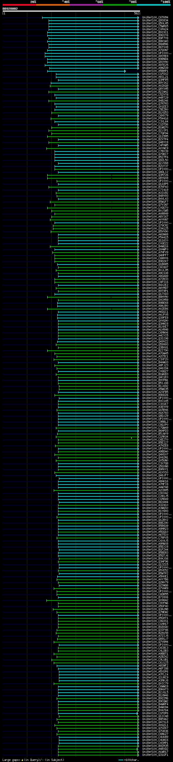The image size is (173, 762).
Task: Select the UniRef100_B9KAT3 hit label
Action: pos(155,690)
